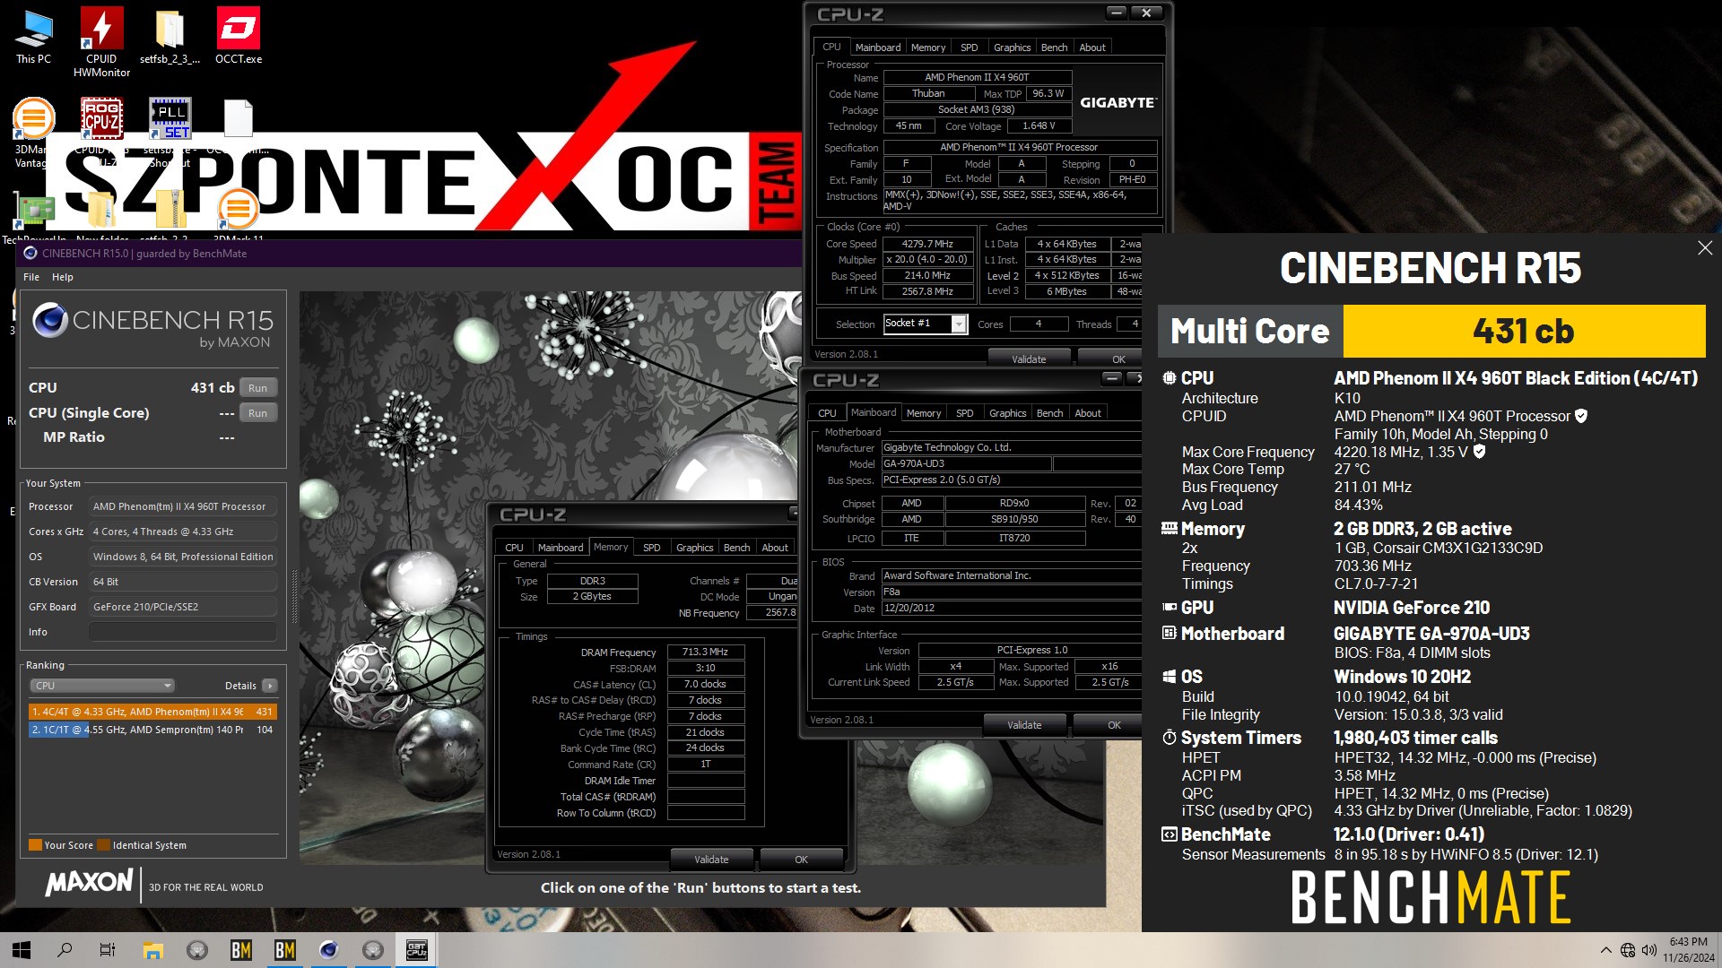Click the BenchMate CPUID verified shield icon
Viewport: 1722px width, 968px height.
point(1581,416)
